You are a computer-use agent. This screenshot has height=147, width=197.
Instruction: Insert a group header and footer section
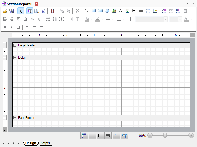tap(178, 11)
